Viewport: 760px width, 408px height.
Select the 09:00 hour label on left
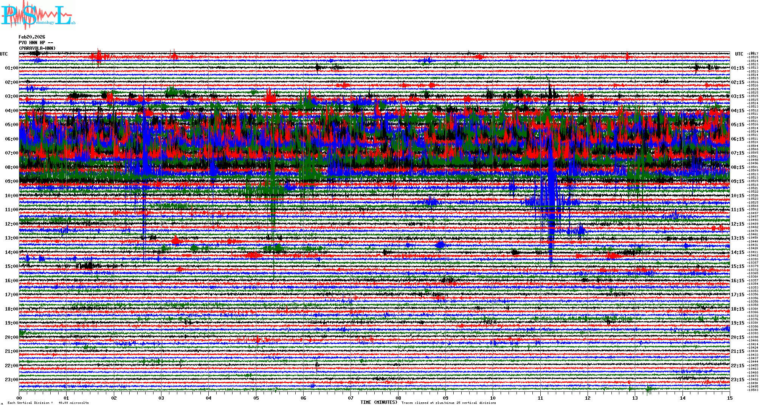pos(11,181)
